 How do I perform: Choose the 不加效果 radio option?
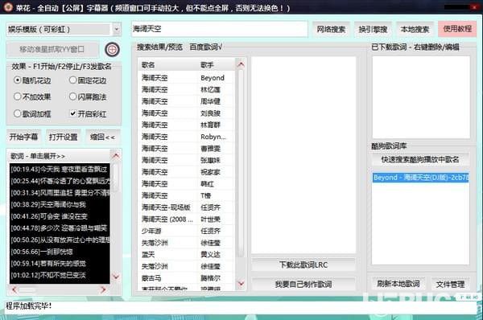tap(32, 97)
